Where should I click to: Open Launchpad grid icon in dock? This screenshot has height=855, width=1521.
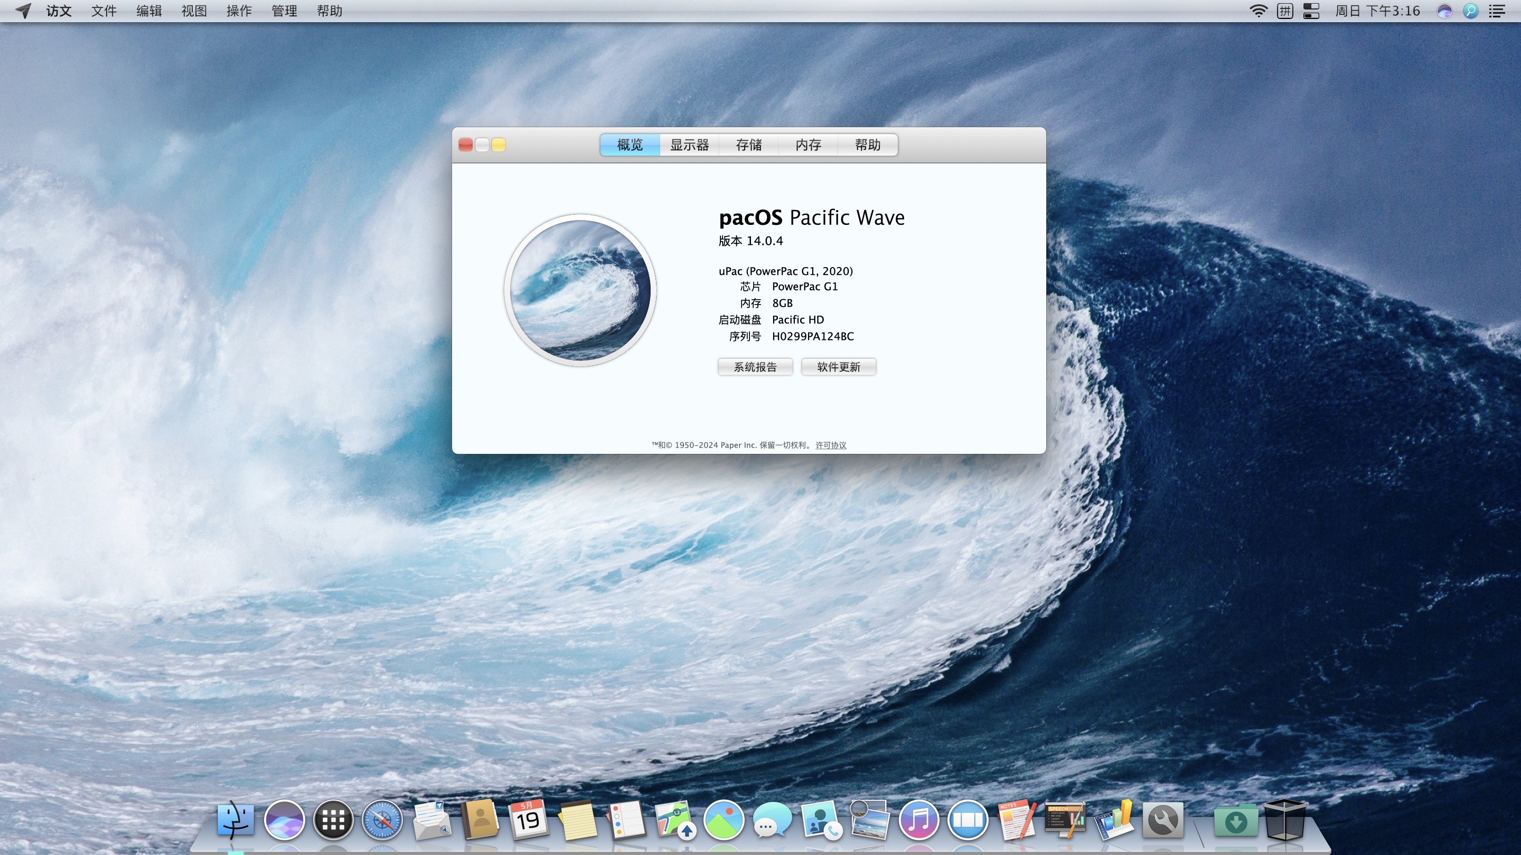point(334,820)
